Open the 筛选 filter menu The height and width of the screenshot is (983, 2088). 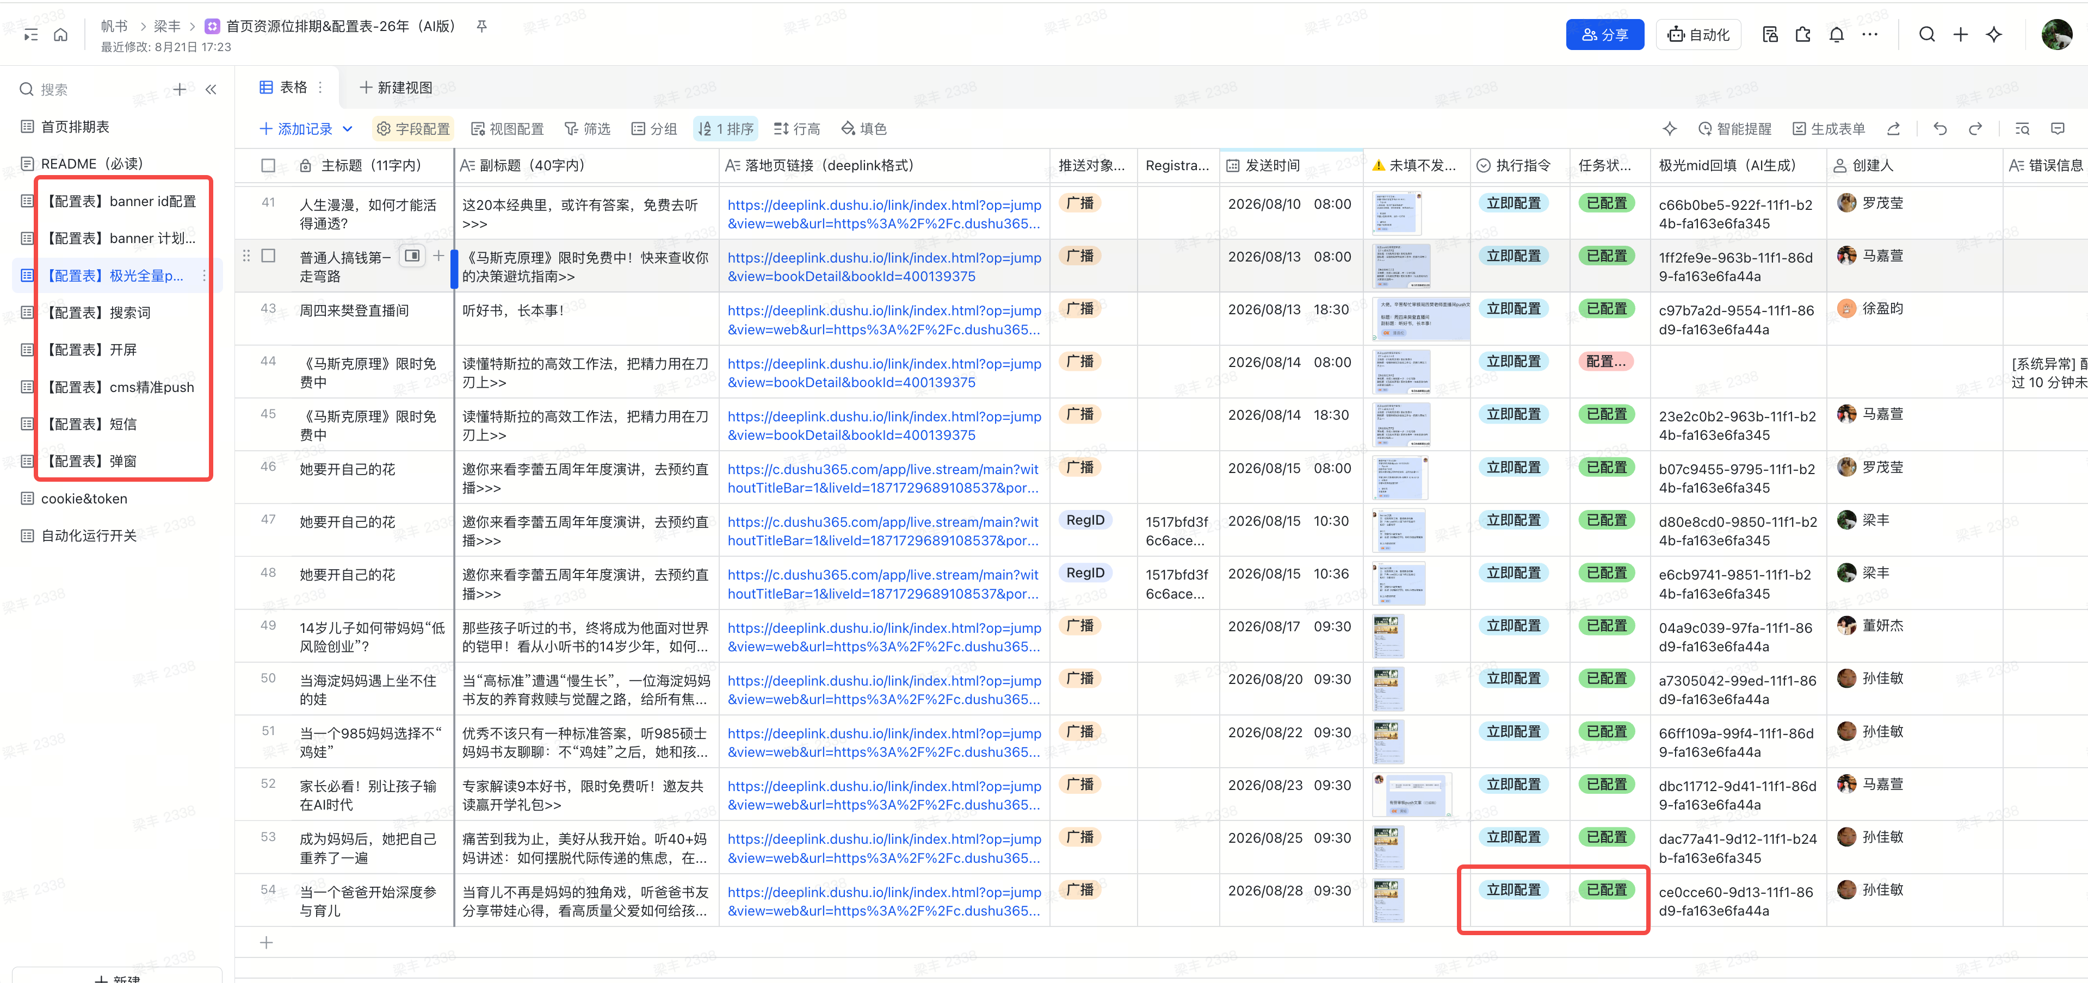click(588, 129)
